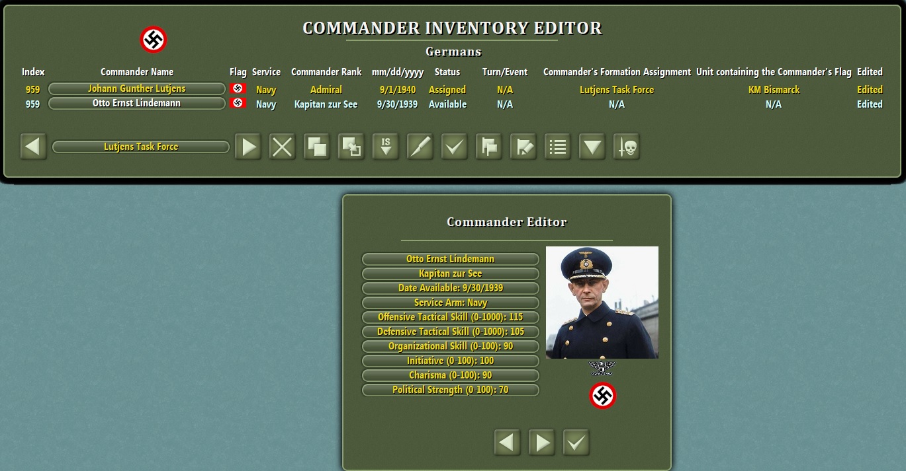Select the skull and sword casualty icon
The height and width of the screenshot is (471, 906).
pos(626,146)
